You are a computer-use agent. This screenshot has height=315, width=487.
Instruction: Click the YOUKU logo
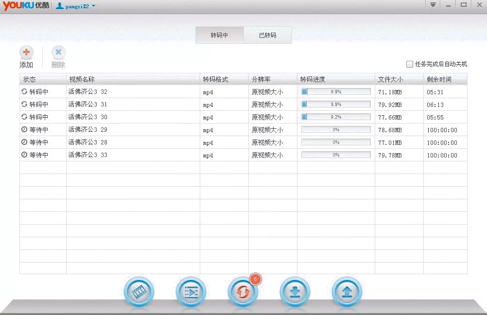[x=26, y=6]
